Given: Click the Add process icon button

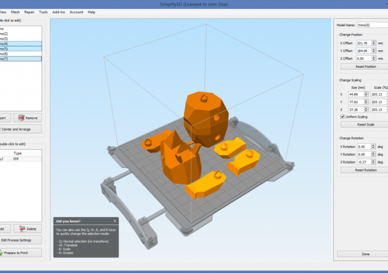Looking at the screenshot, I should (x=2, y=229).
